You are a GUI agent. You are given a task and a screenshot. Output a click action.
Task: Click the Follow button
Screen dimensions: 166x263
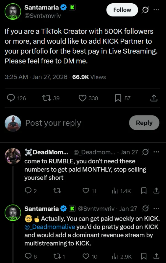click(122, 10)
